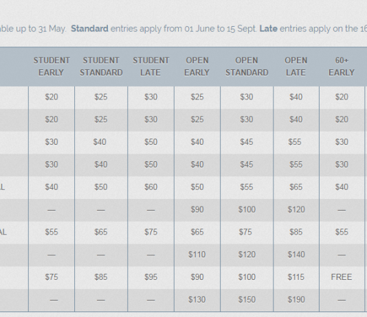
Task: Select the FREE cell in 60+ Early column
Action: [x=342, y=277]
